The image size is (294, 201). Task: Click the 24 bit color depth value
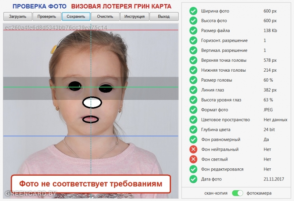(x=269, y=130)
